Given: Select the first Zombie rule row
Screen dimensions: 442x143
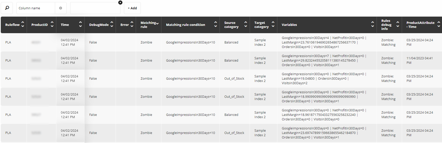Looking at the screenshot, I should coord(221,42).
